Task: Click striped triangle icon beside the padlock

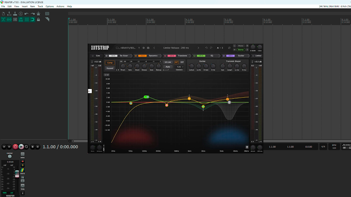Action: (47, 19)
